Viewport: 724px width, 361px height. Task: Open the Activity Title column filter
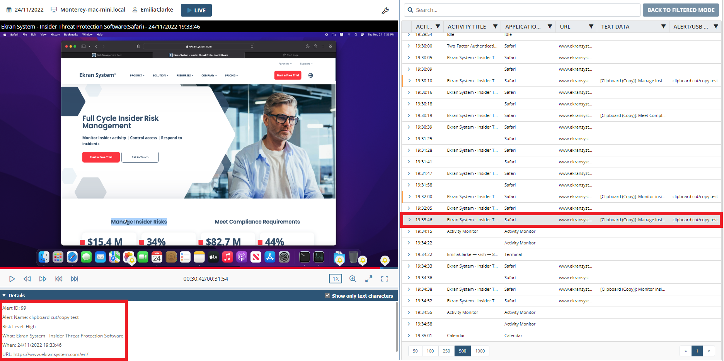(495, 27)
